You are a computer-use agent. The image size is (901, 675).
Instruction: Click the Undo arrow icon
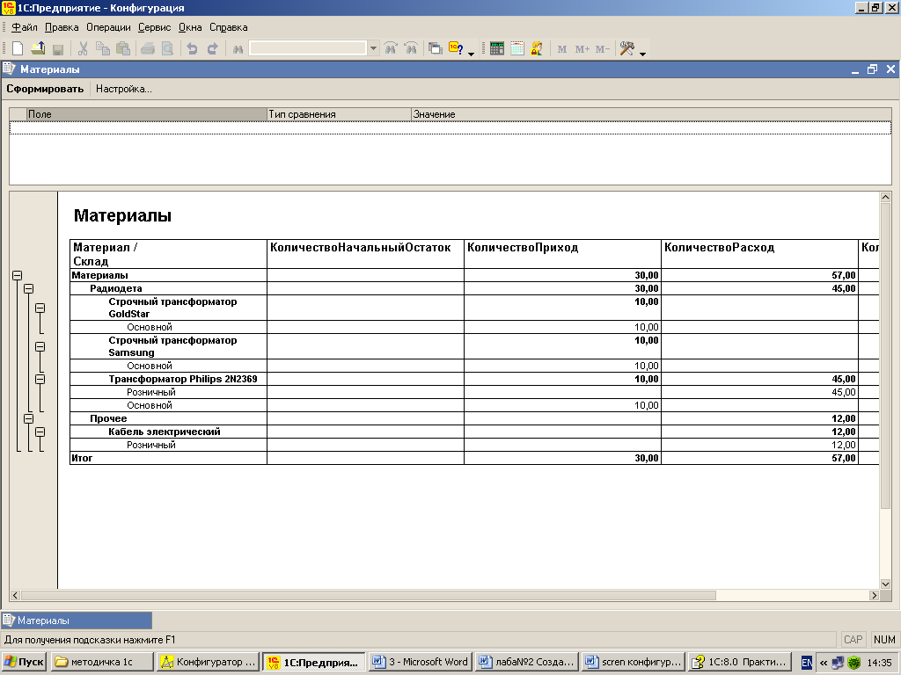pos(192,49)
